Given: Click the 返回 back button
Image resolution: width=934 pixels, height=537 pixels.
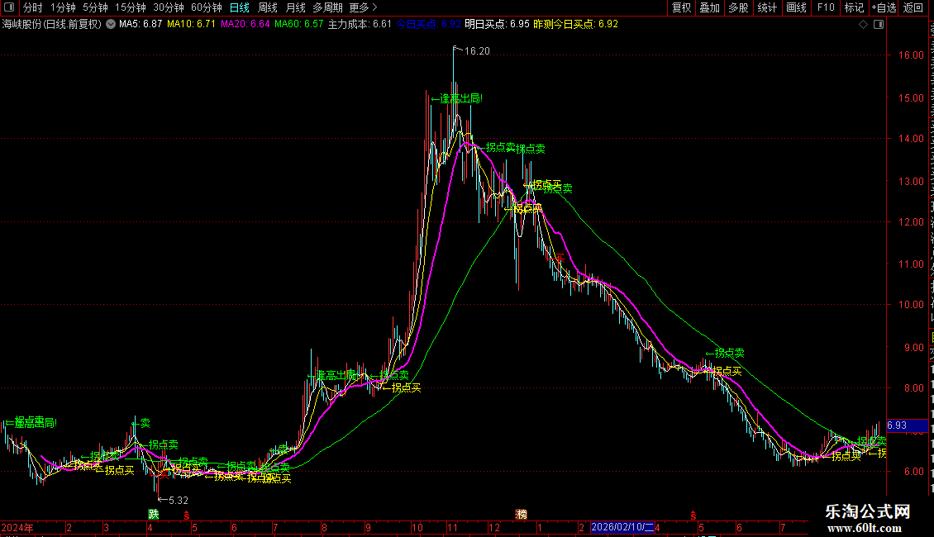Looking at the screenshot, I should coord(913,7).
